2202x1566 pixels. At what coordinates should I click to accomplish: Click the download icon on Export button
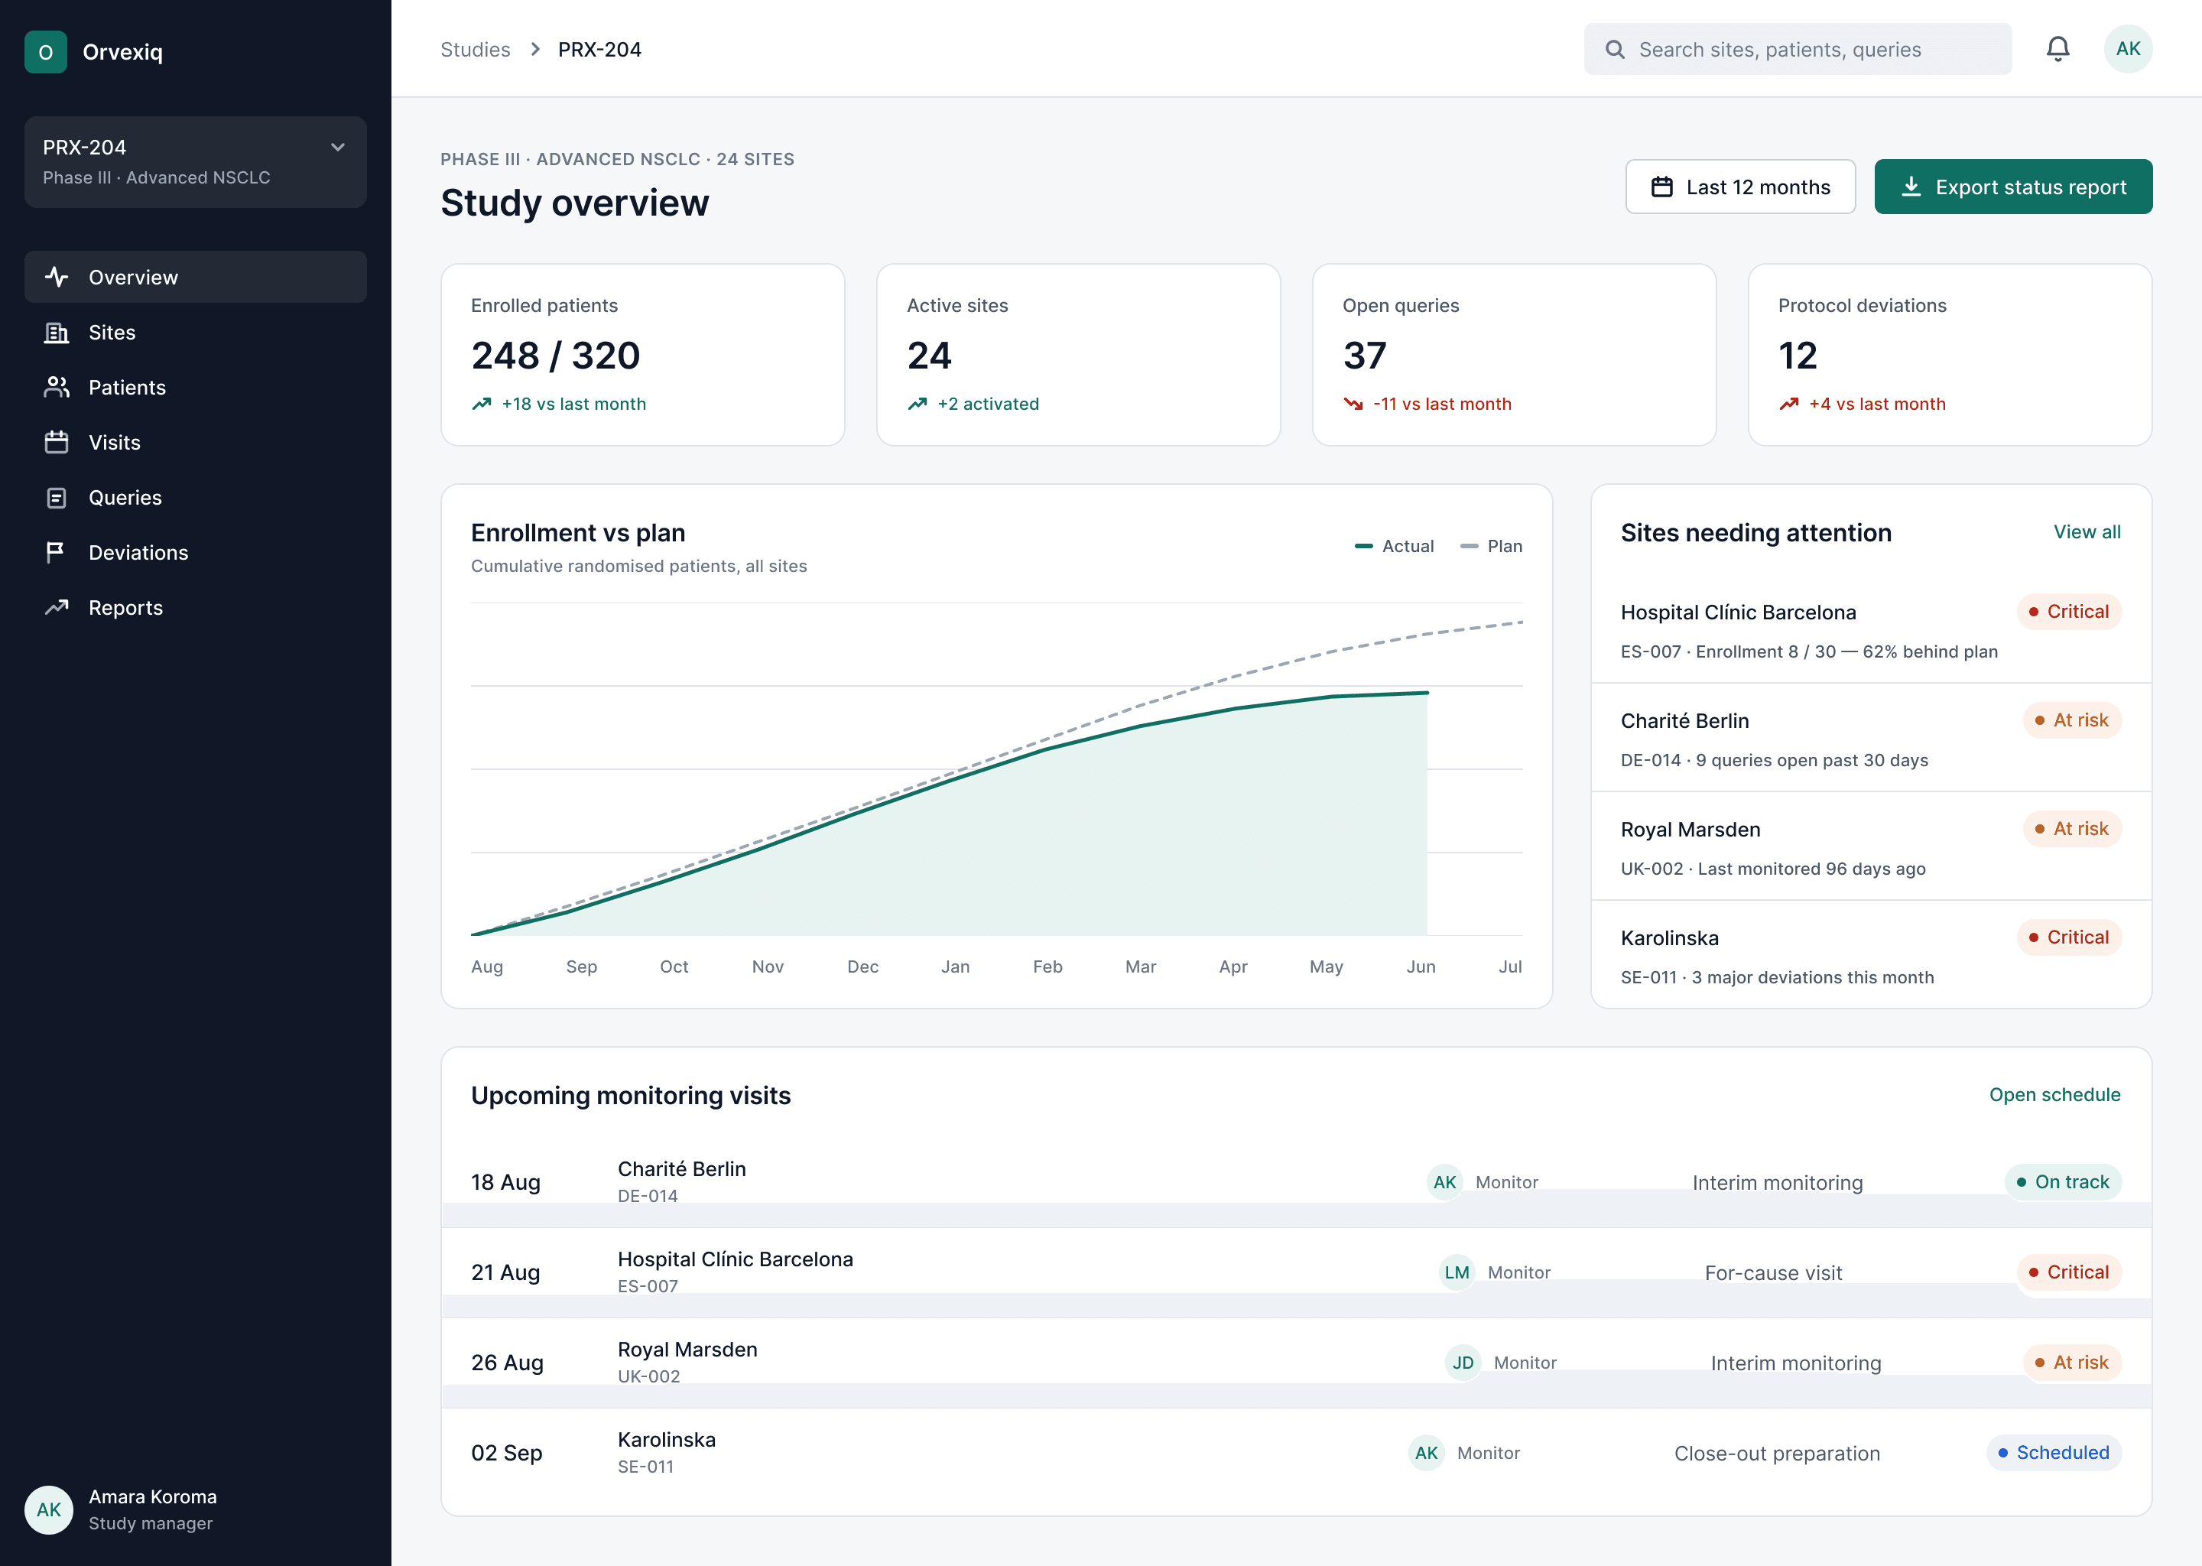point(1911,187)
